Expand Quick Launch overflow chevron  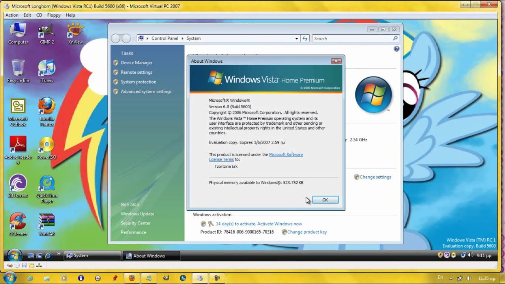point(59,254)
